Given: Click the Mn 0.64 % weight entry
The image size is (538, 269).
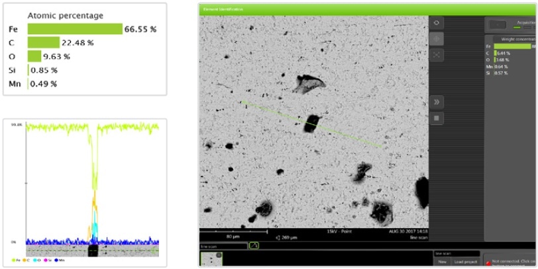Looking at the screenshot, I should point(497,66).
